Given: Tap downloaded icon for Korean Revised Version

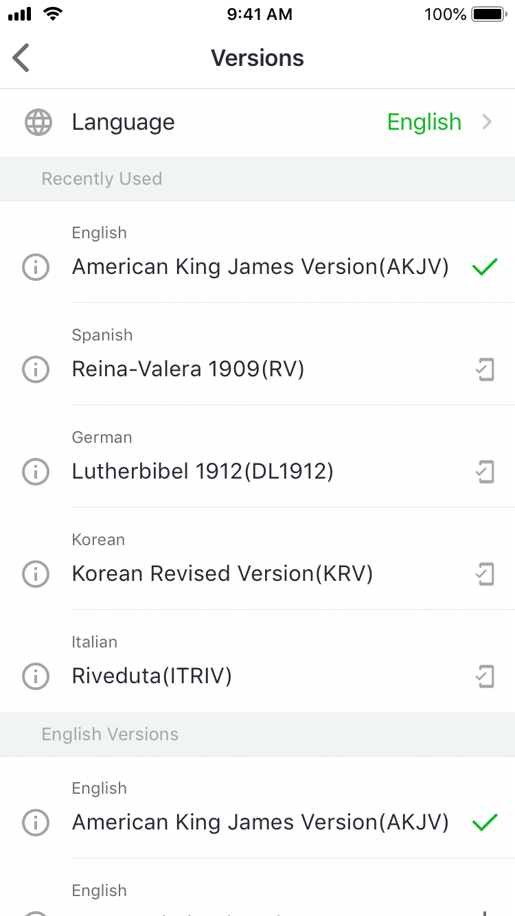Looking at the screenshot, I should [x=485, y=574].
